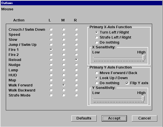Set Reload to the left mouse button
The image size is (163, 127).
(51, 59)
